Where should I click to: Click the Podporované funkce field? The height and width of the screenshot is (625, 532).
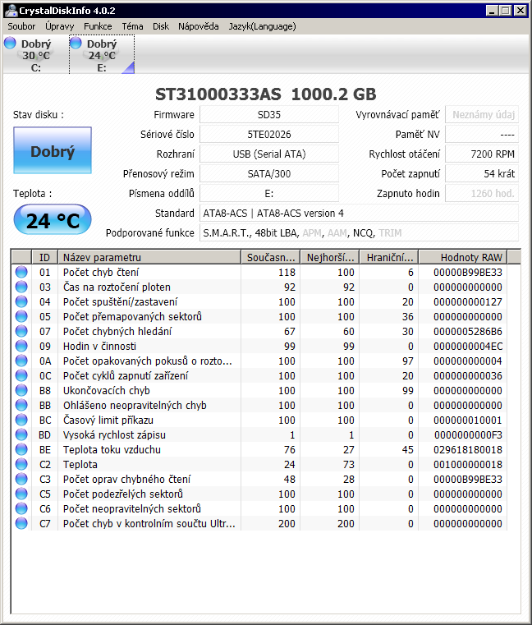pyautogui.click(x=359, y=232)
